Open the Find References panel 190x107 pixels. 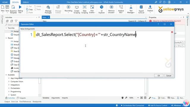[25, 102]
